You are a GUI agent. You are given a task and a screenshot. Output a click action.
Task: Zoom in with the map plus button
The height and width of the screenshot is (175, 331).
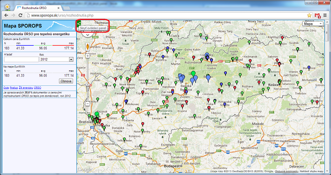click(x=88, y=56)
